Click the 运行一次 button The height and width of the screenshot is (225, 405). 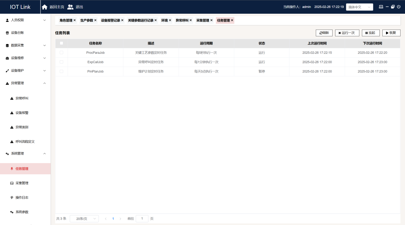pos(347,33)
